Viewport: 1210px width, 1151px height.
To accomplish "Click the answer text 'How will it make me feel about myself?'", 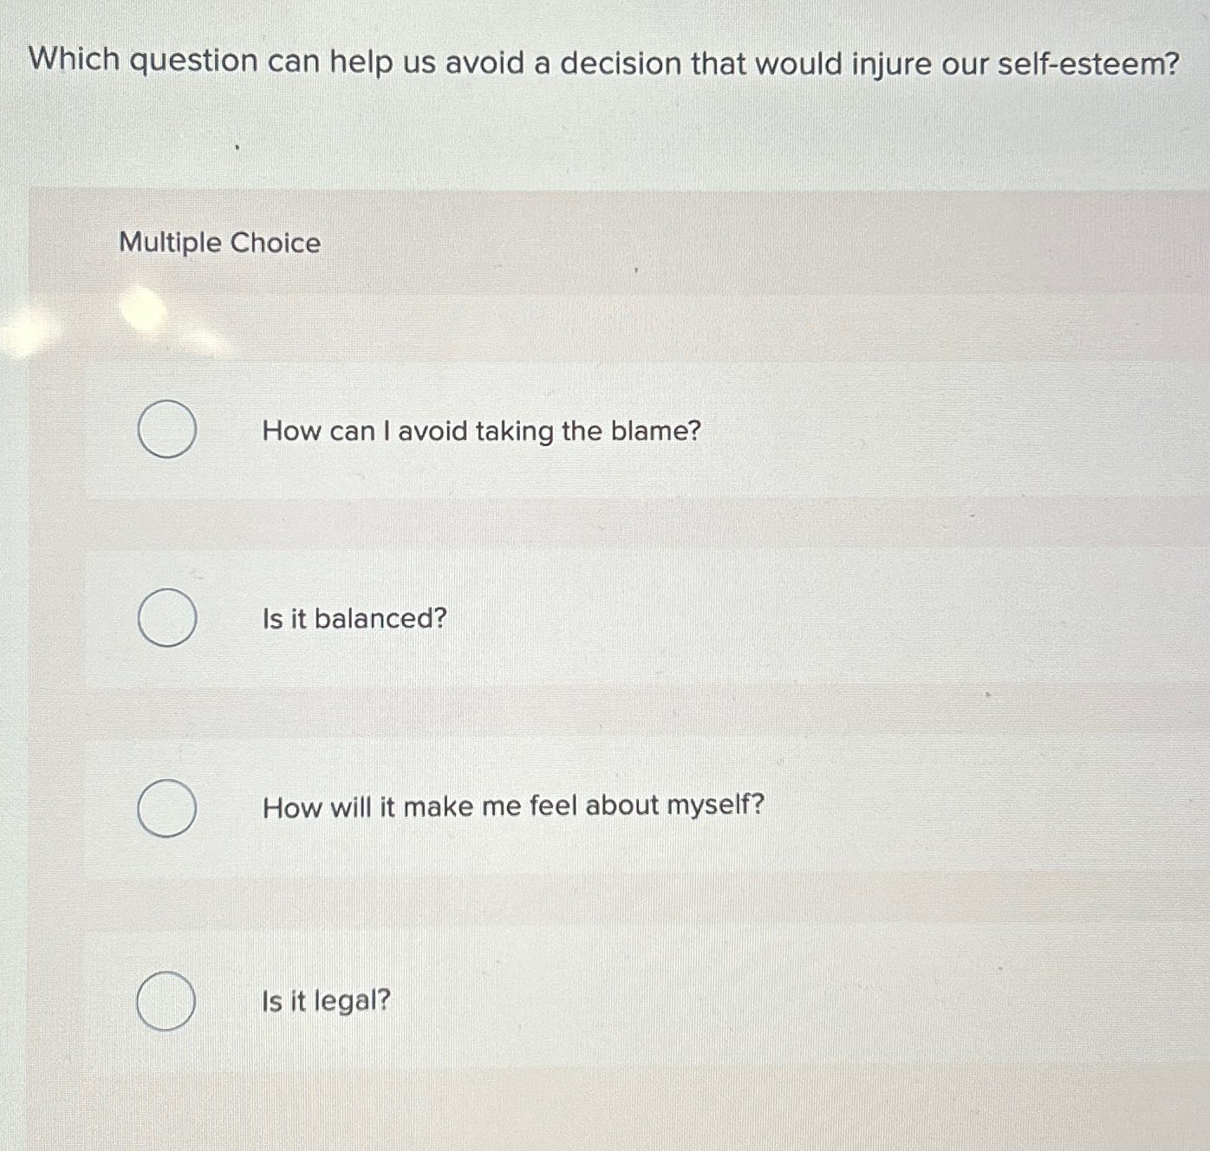I will click(x=512, y=806).
